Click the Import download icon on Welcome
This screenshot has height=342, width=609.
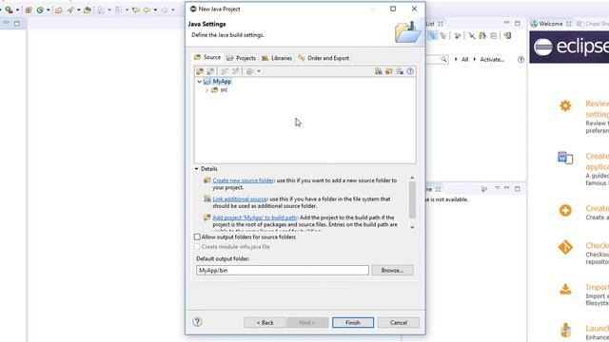pos(565,289)
